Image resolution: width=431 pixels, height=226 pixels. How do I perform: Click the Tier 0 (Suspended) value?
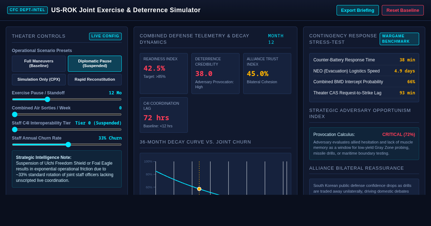click(98, 123)
